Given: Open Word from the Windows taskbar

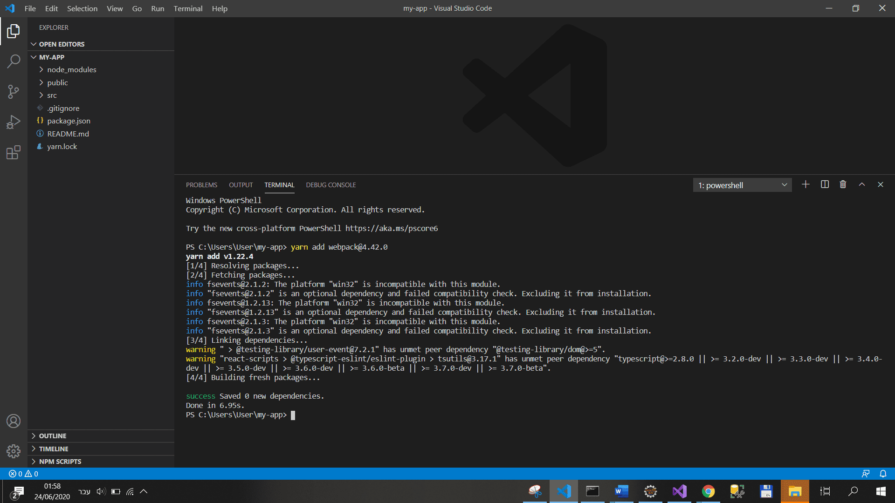Looking at the screenshot, I should 621,491.
